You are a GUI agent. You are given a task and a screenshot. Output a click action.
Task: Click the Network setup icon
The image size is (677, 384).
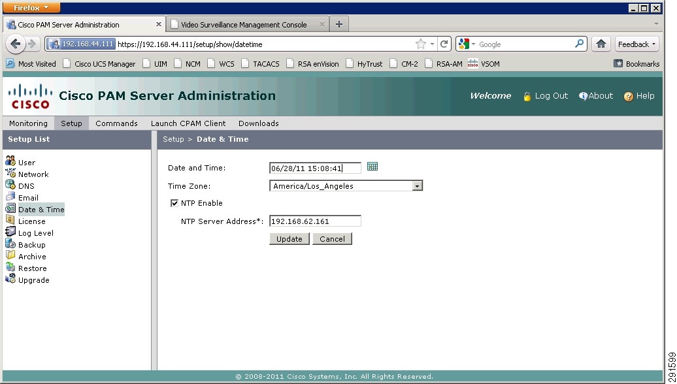coord(10,173)
